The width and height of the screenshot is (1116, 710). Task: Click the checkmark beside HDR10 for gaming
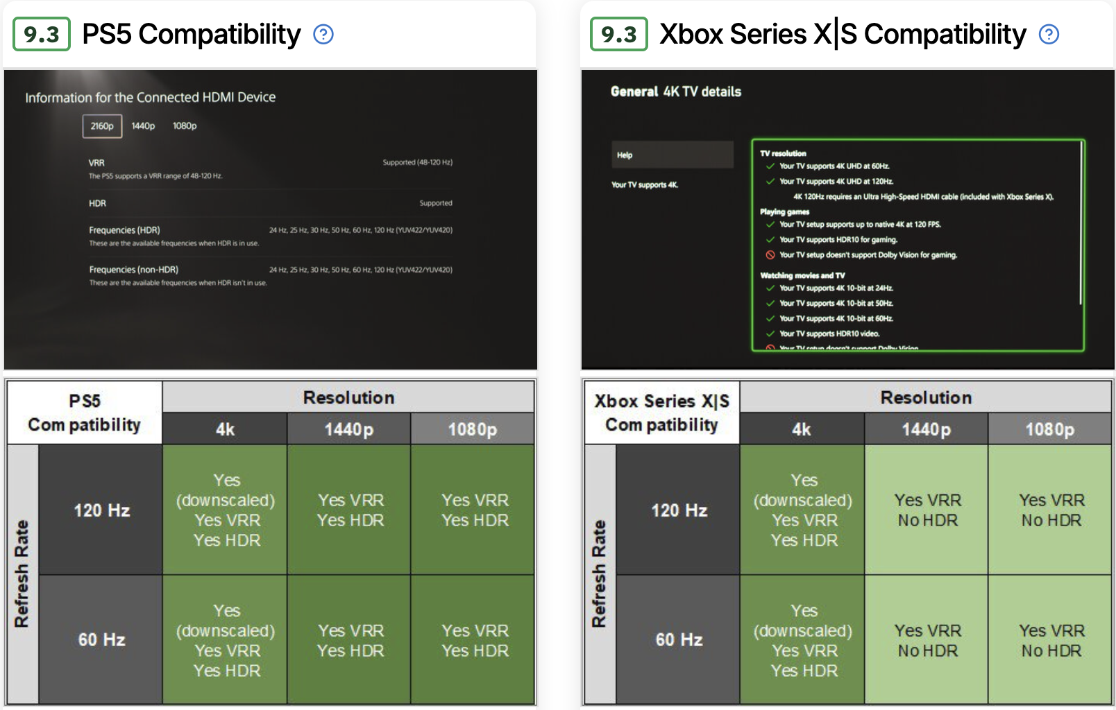[x=770, y=240]
